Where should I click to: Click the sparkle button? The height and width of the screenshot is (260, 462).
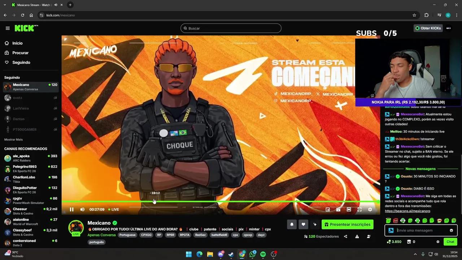315,225
